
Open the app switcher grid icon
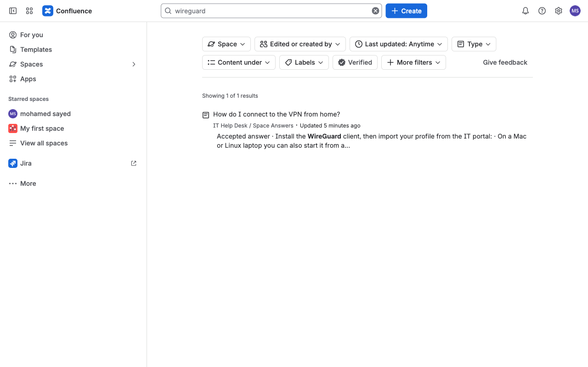29,11
